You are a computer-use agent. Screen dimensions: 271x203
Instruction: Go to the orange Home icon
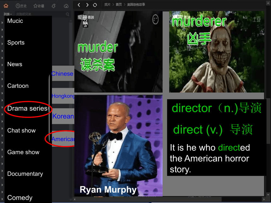click(6, 6)
